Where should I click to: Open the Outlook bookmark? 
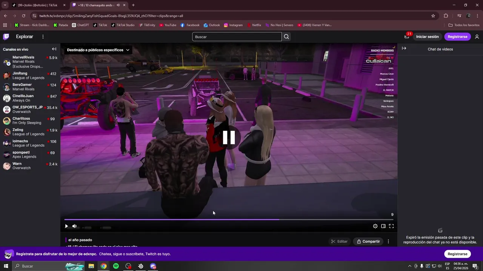[212, 25]
